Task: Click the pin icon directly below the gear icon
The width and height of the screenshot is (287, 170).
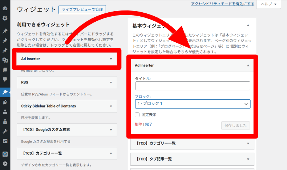Action: pyautogui.click(x=5, y=31)
